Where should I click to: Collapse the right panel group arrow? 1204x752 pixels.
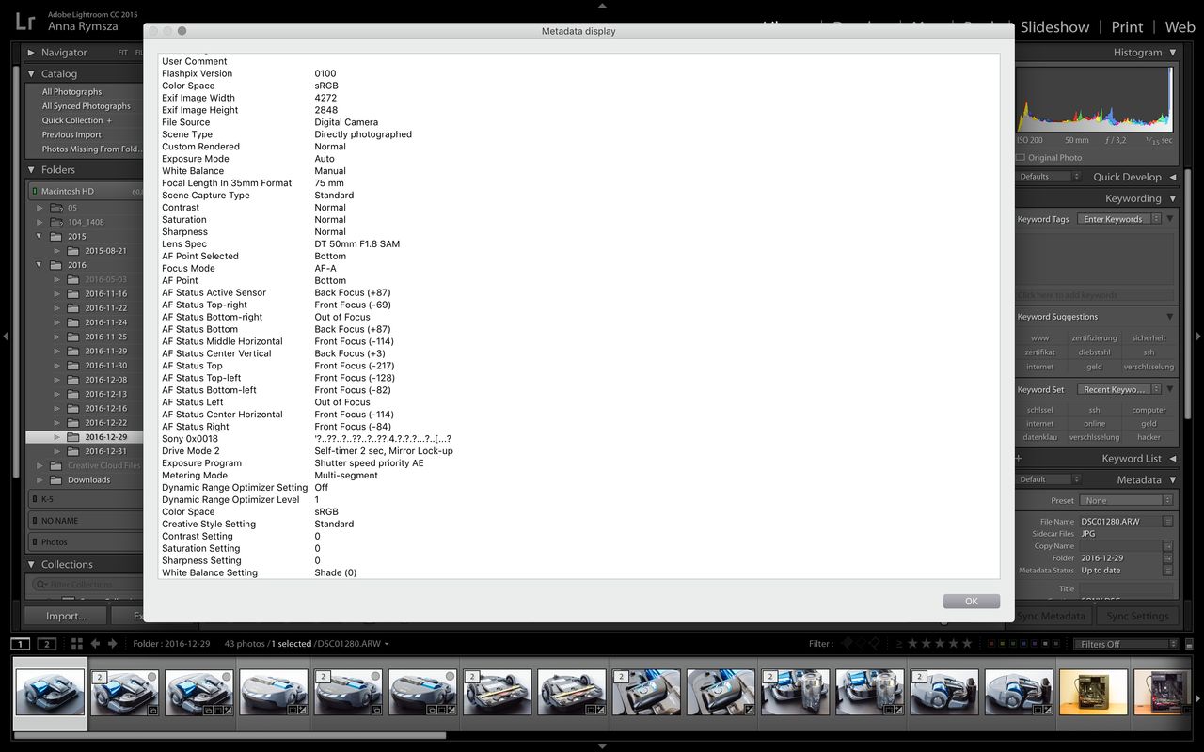[x=1197, y=336]
